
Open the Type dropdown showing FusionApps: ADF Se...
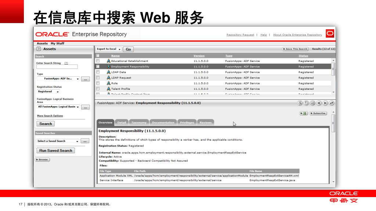58,79
